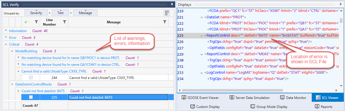The height and width of the screenshot is (111, 345).
Task: Expand the Information group
Action: [6, 31]
